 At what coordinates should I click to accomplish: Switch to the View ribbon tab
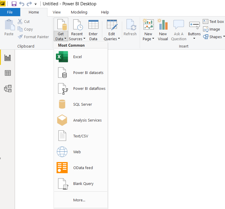[57, 12]
